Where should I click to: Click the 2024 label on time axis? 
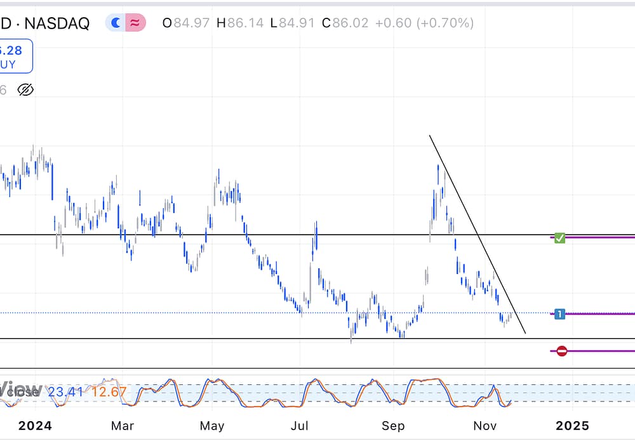point(35,425)
